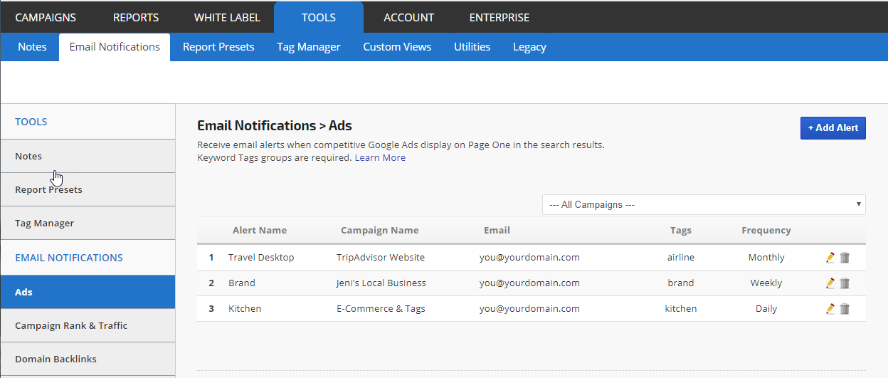Open the White Label menu
This screenshot has width=888, height=378.
(227, 17)
